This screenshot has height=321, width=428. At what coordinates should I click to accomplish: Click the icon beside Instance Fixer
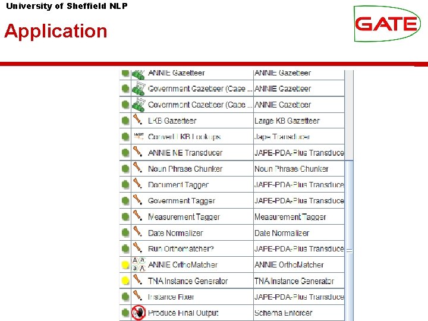137,296
